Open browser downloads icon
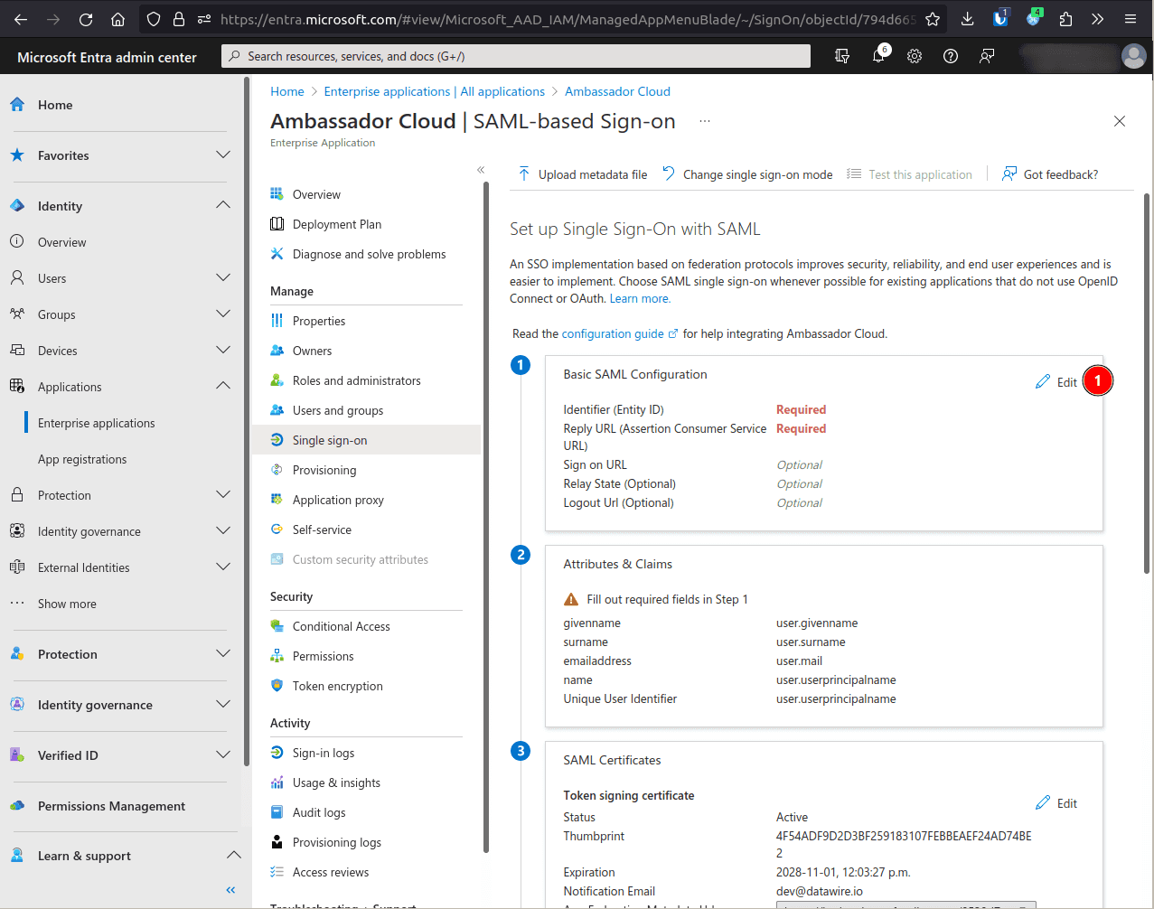Viewport: 1154px width, 909px height. [x=968, y=19]
